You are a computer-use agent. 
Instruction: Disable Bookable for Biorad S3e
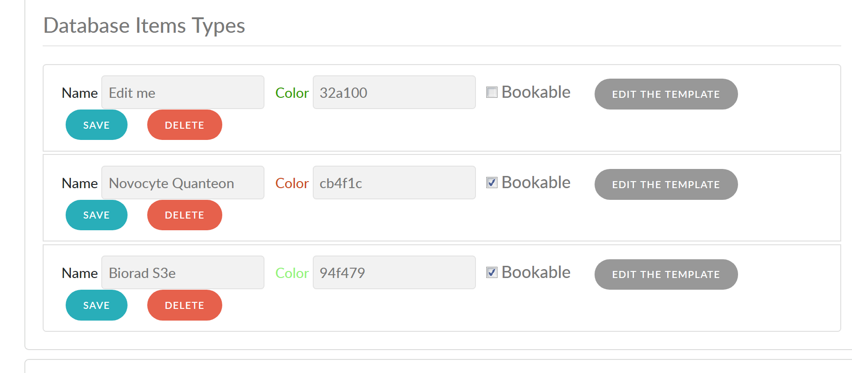click(x=491, y=273)
